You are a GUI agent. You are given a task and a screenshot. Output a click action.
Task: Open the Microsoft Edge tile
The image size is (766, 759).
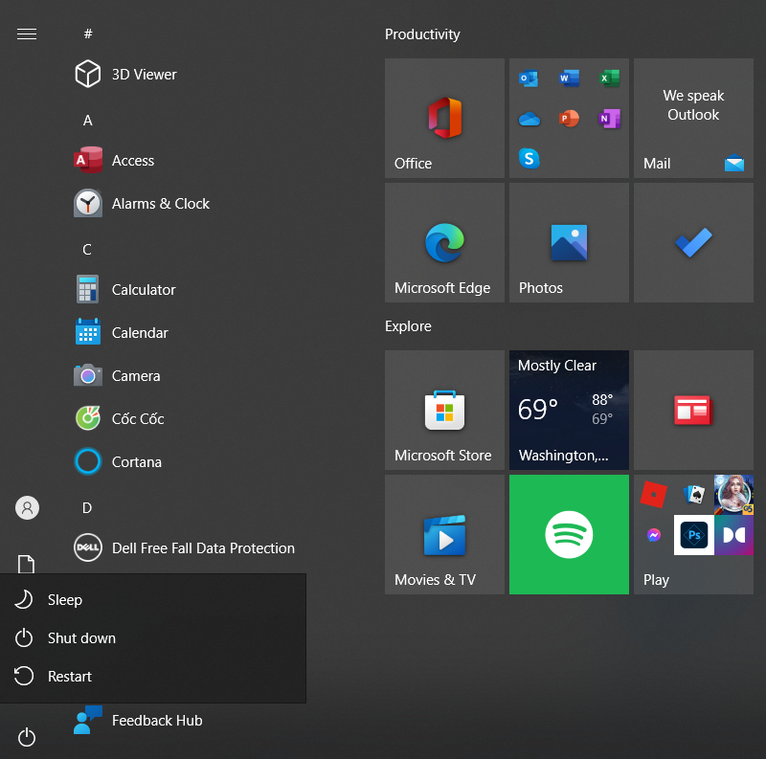click(444, 243)
